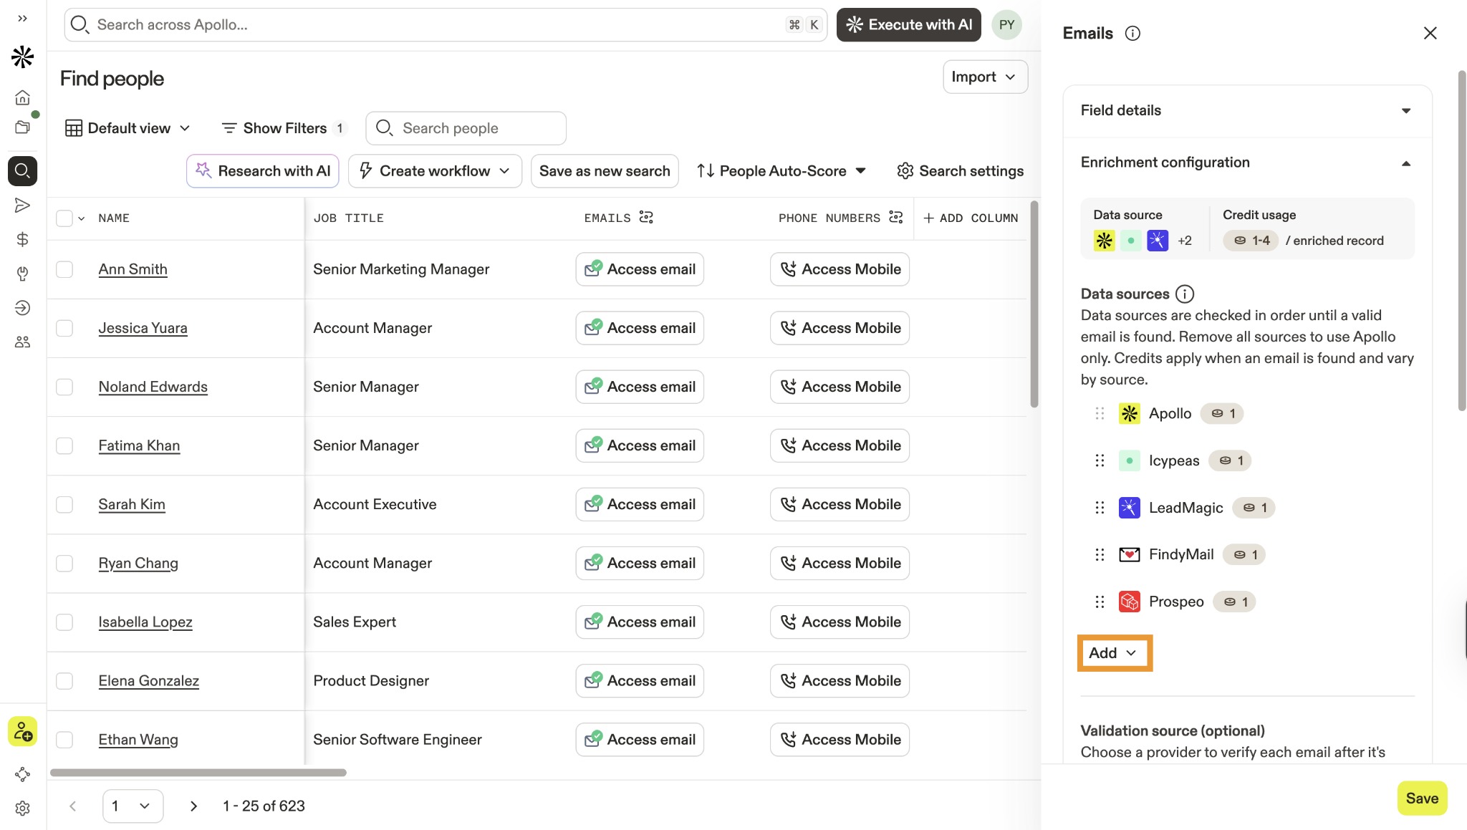Click the horizontal table scrollbar
Screen dimensions: 1467x830
(198, 773)
